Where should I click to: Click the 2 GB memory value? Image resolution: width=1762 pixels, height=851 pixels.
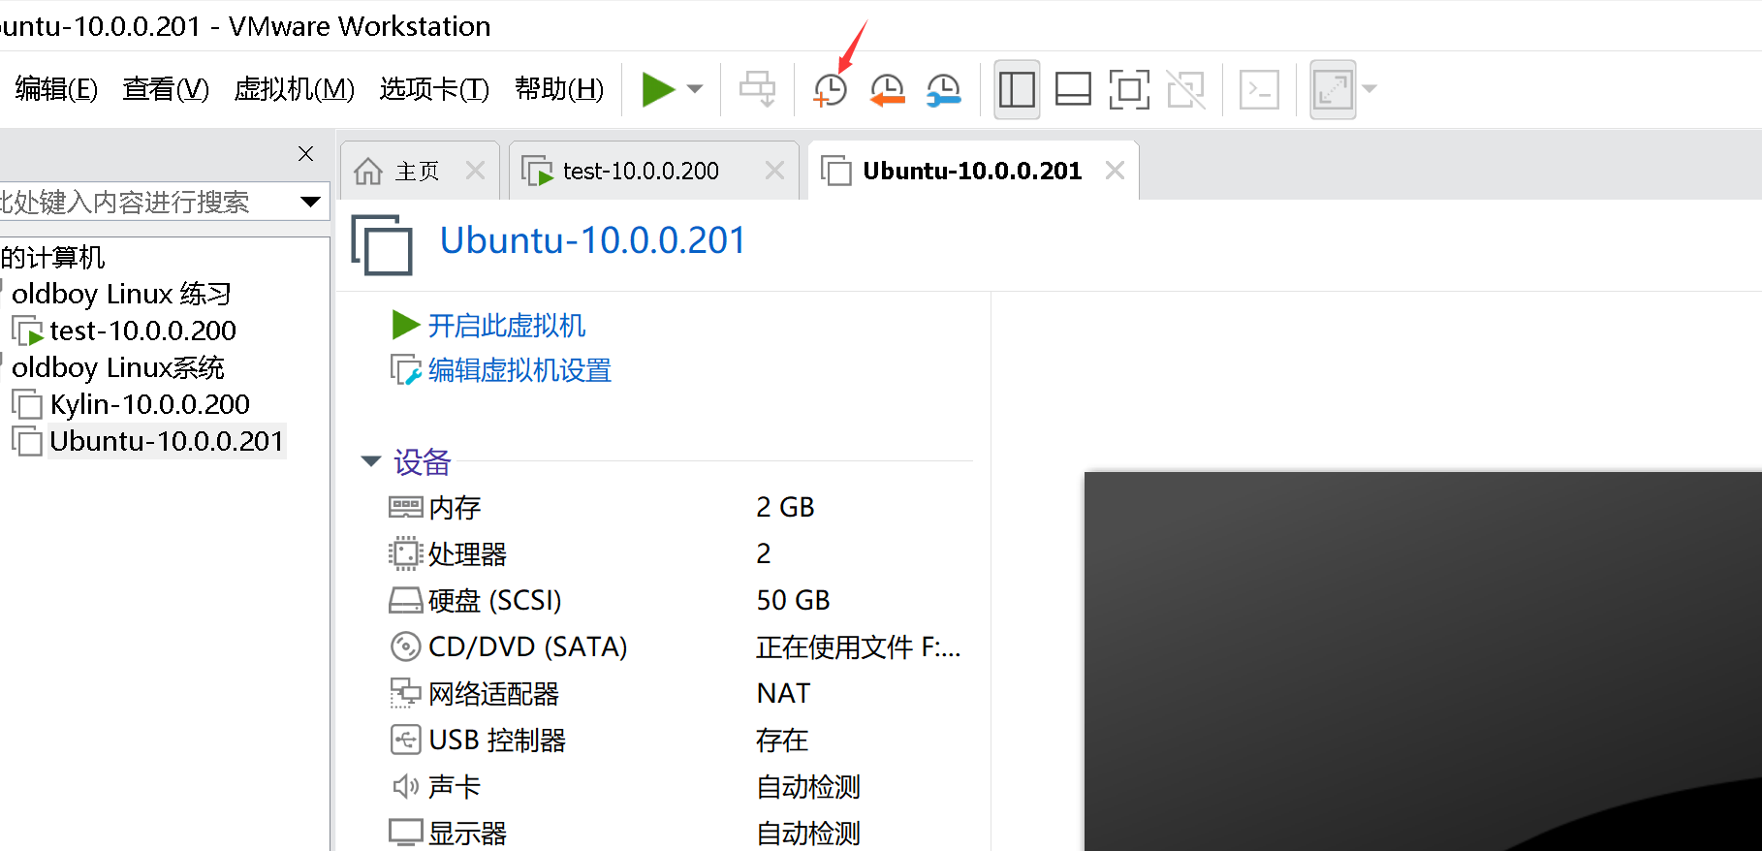pyautogui.click(x=785, y=507)
